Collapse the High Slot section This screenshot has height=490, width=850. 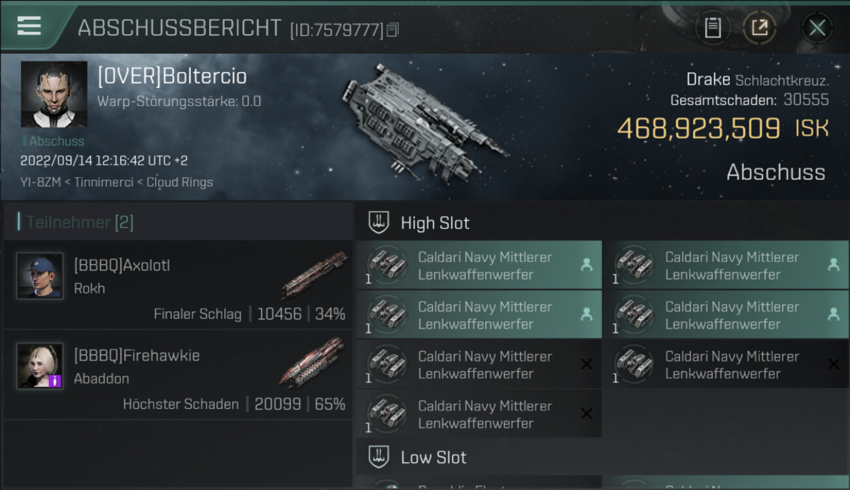click(435, 223)
